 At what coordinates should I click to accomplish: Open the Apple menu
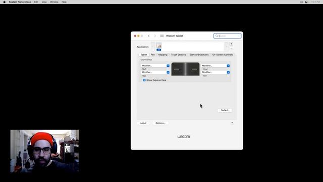pyautogui.click(x=5, y=2)
